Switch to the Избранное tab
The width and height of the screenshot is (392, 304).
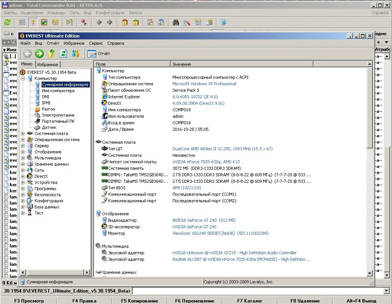point(48,65)
